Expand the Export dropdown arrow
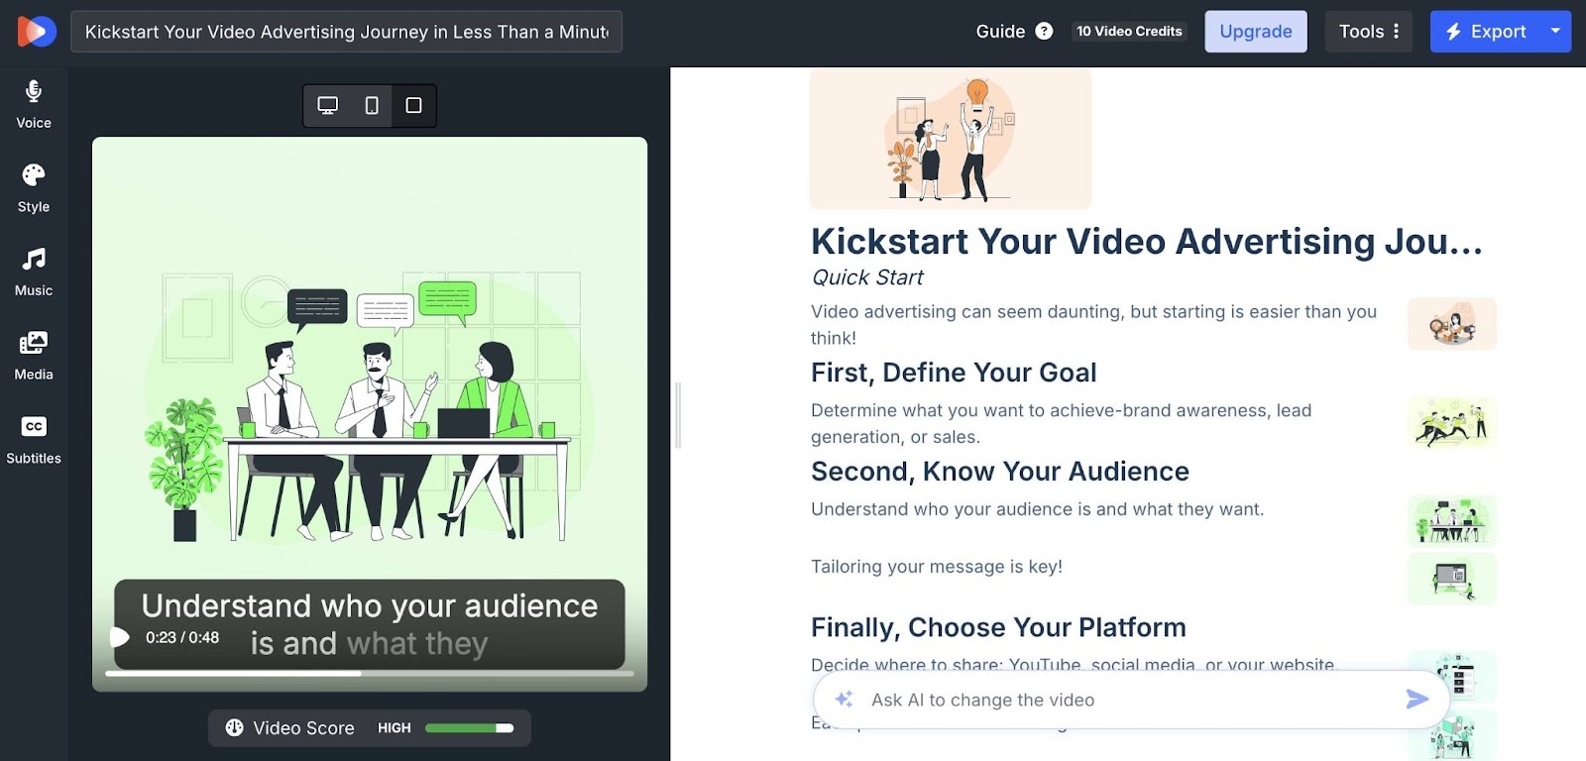 1555,31
